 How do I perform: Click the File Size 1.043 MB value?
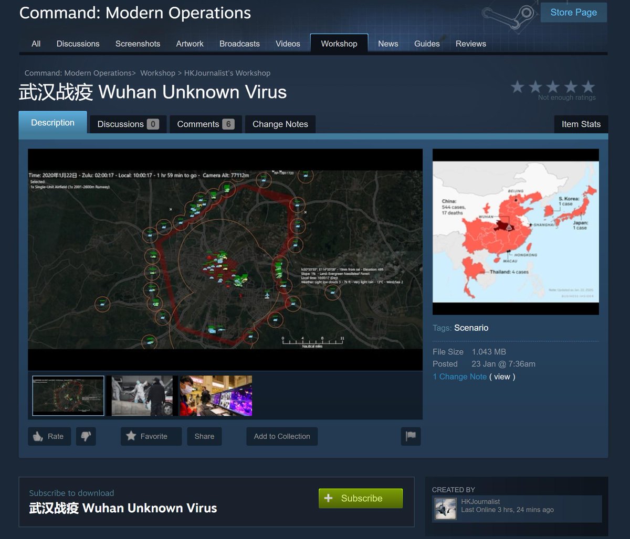pyautogui.click(x=489, y=352)
